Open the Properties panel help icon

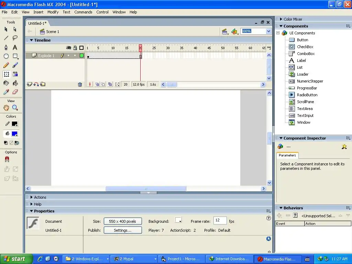pos(268,218)
